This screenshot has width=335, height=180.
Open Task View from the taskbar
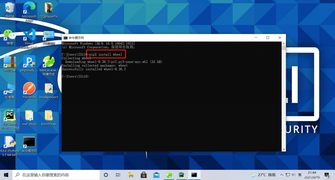coord(118,175)
